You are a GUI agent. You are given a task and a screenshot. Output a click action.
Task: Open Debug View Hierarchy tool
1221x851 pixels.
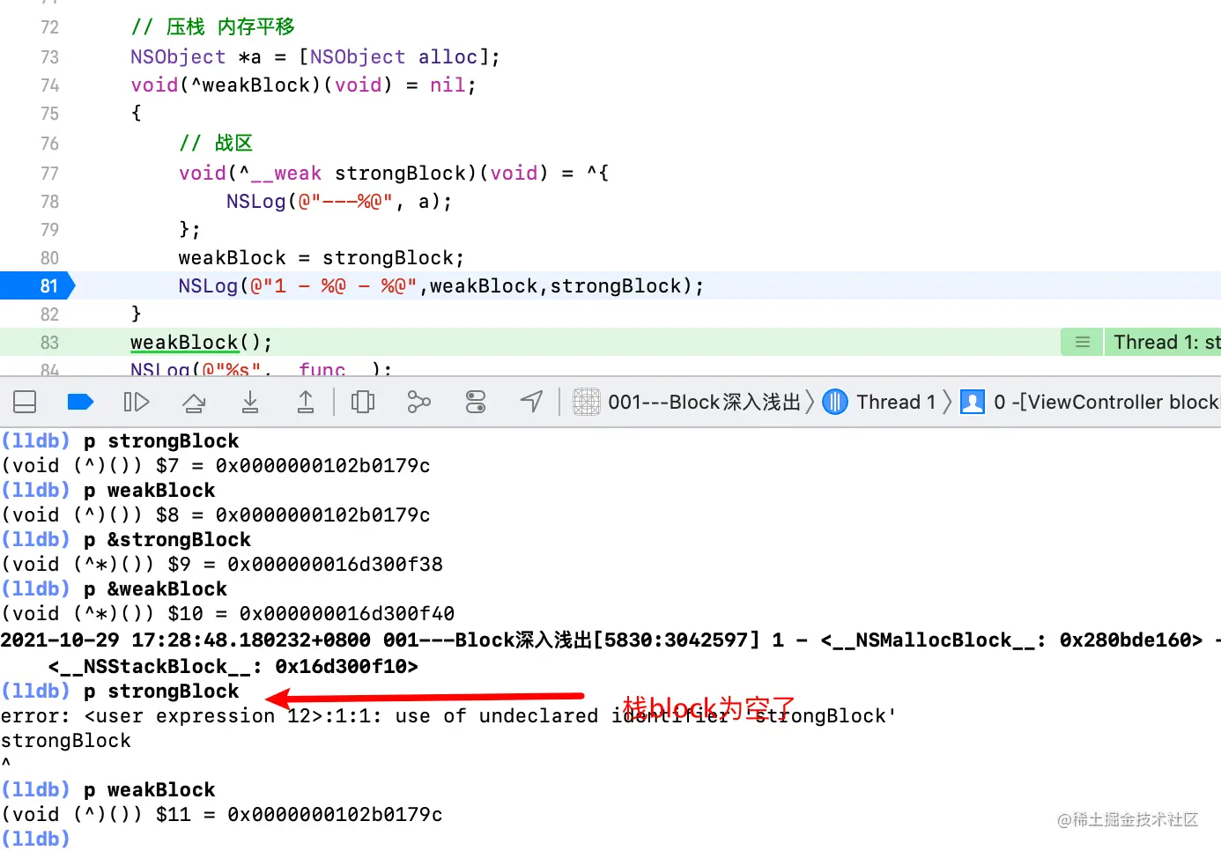click(x=363, y=403)
